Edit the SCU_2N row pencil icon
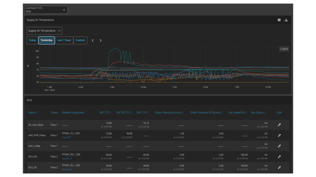This screenshot has width=316, height=177. click(x=279, y=157)
